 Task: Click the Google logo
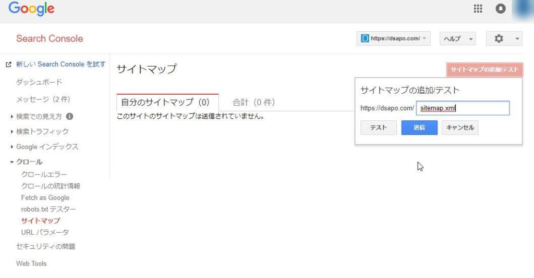click(x=31, y=8)
